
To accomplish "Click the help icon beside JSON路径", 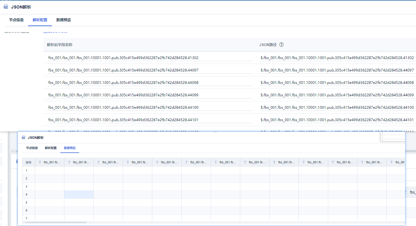I will point(281,45).
